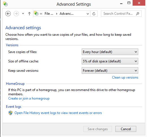Image resolution: width=147 pixels, height=137 pixels.
Task: Open the recent locations dropdown arrow
Action: coord(23,14)
